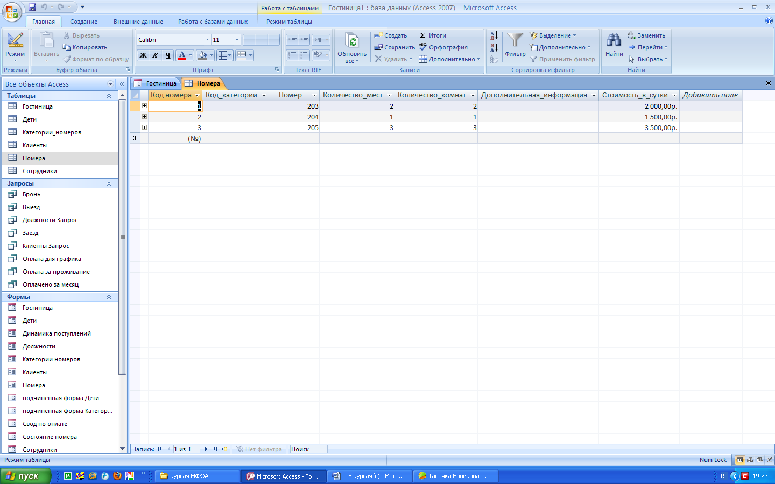Toggle Underline (Ч) formatting
The width and height of the screenshot is (775, 484).
point(167,55)
